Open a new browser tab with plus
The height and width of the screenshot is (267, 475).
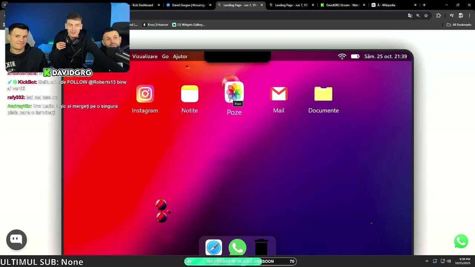pos(424,5)
